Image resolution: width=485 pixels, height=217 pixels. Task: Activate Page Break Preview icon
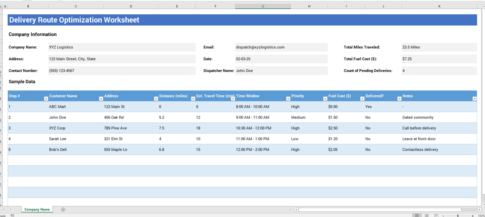point(437,215)
